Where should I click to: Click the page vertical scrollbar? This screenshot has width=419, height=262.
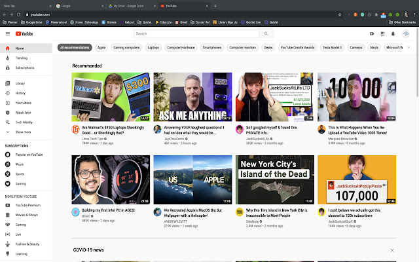418,62
